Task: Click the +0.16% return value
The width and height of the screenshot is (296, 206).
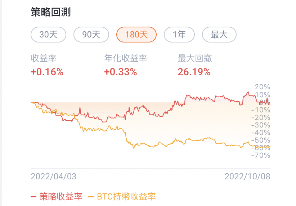Action: point(47,72)
